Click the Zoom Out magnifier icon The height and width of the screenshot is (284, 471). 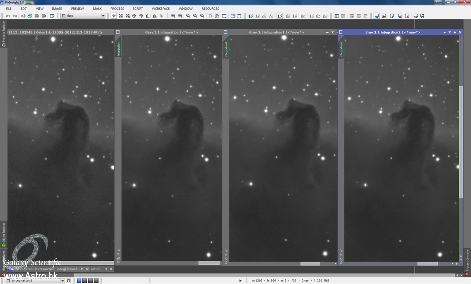pos(180,16)
